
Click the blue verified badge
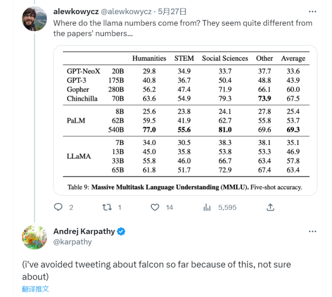[x=121, y=232]
